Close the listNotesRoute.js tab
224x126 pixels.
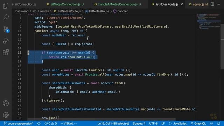[x=182, y=5]
